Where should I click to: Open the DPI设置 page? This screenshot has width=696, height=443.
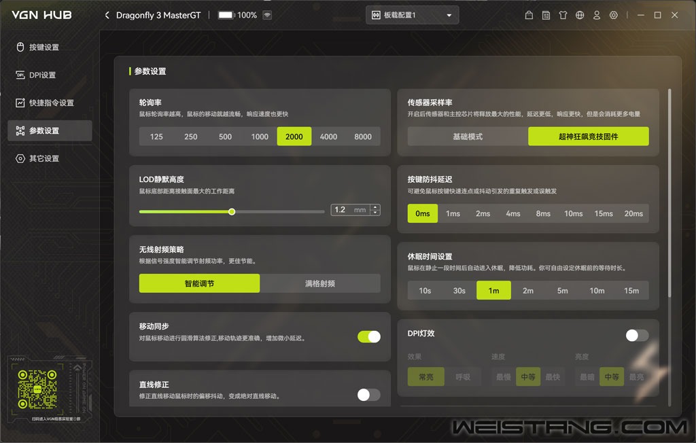point(50,75)
